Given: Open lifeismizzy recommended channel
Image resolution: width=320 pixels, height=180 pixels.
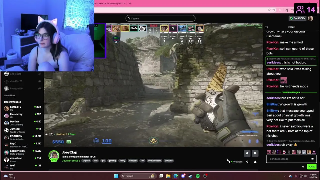Looking at the screenshot, I should point(22,115).
